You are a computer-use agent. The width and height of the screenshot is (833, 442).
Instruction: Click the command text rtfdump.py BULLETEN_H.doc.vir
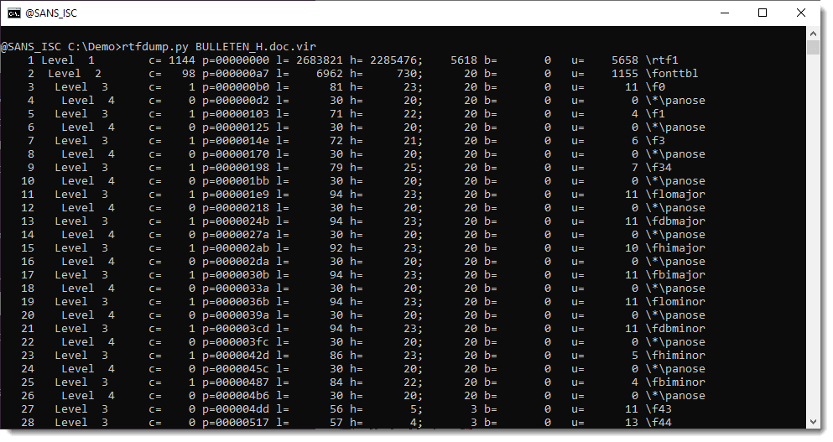[x=219, y=47]
